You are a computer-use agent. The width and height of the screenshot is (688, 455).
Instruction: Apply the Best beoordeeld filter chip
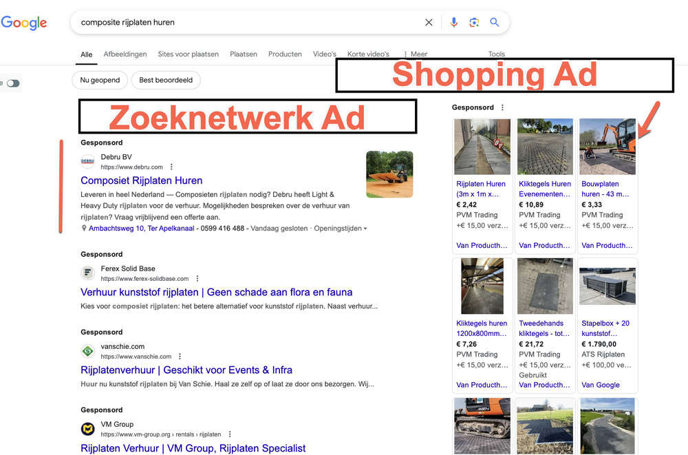point(166,80)
